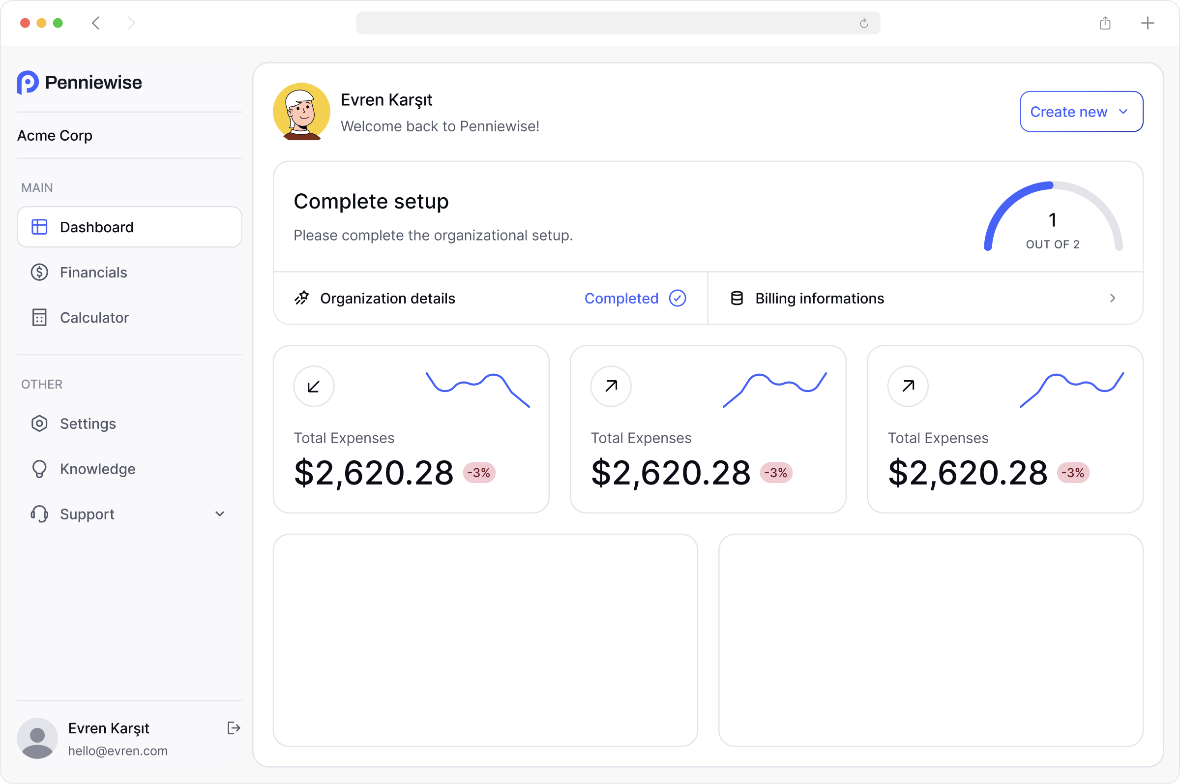Click Evren Karşıt's yellow profile avatar
This screenshot has width=1180, height=784.
(301, 112)
